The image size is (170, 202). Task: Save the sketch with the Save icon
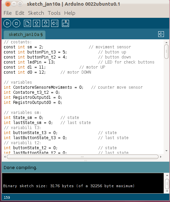[x=45, y=23]
